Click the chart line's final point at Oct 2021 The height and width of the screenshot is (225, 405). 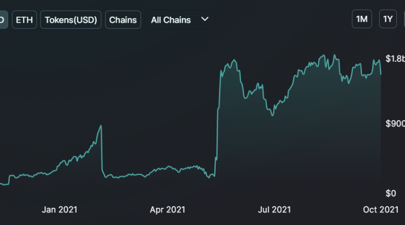[x=381, y=74]
